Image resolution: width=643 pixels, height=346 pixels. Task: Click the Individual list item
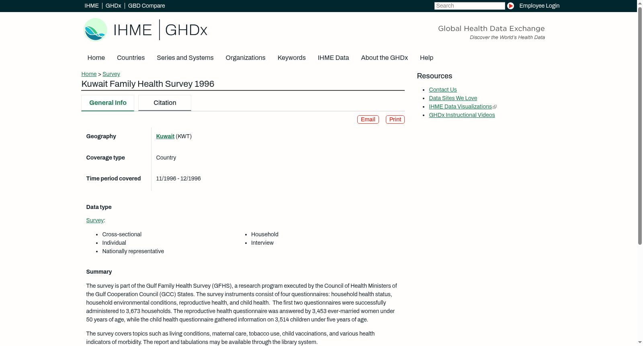point(114,243)
